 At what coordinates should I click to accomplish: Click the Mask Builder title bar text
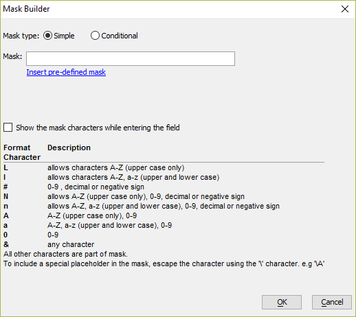26,9
